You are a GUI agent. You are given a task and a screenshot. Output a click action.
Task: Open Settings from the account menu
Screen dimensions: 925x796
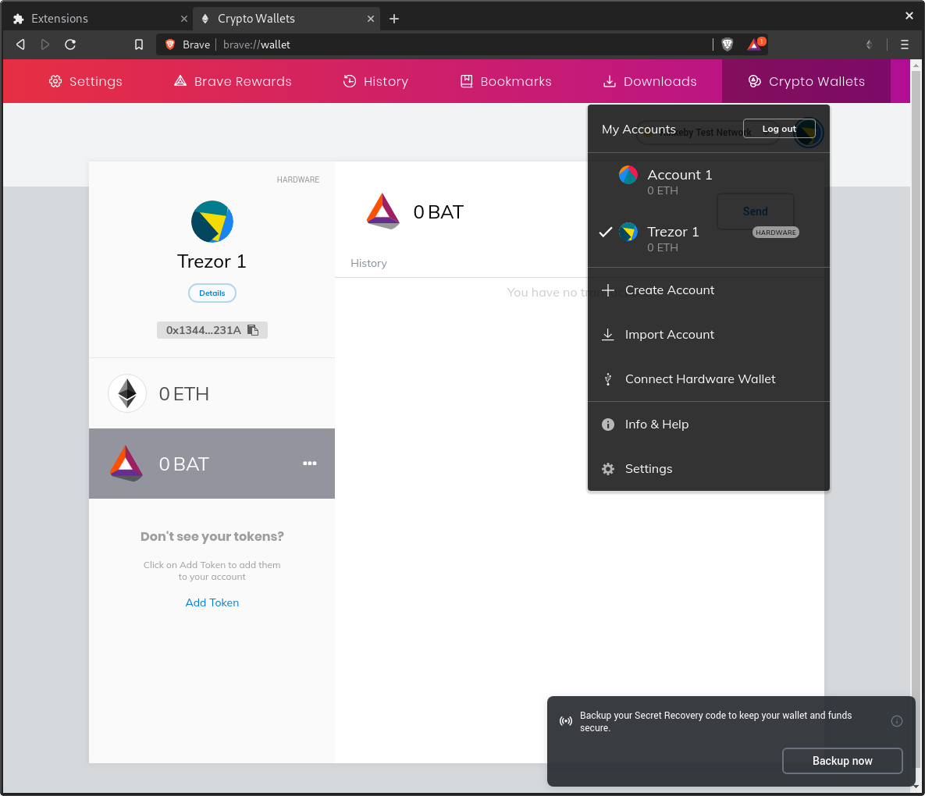click(709, 469)
